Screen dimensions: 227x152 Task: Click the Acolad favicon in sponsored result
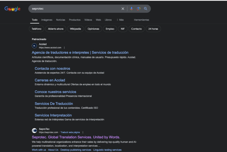tap(34, 46)
